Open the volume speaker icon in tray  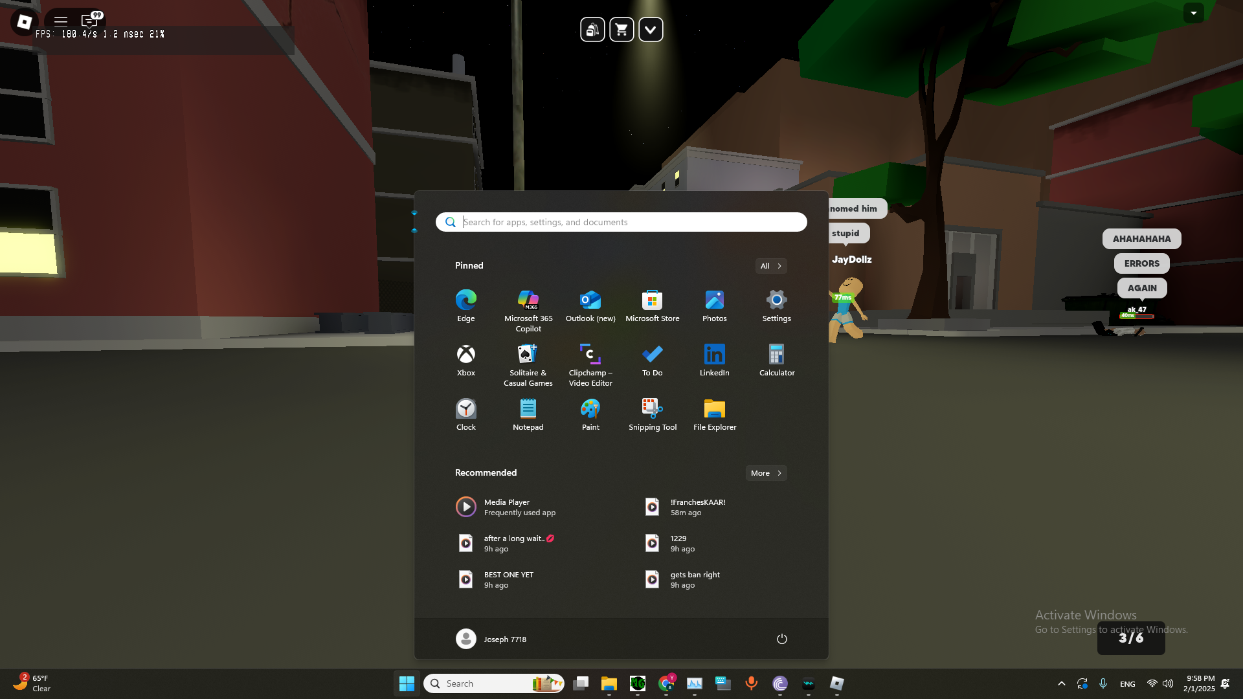pyautogui.click(x=1168, y=683)
